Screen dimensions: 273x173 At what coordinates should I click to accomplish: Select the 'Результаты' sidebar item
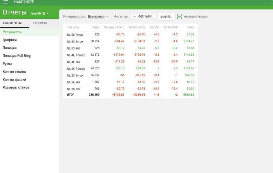[x=12, y=32]
